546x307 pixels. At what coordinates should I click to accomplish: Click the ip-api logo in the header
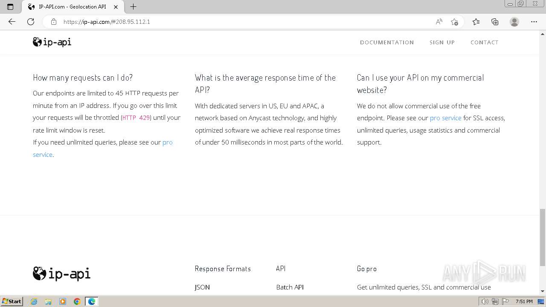(52, 42)
